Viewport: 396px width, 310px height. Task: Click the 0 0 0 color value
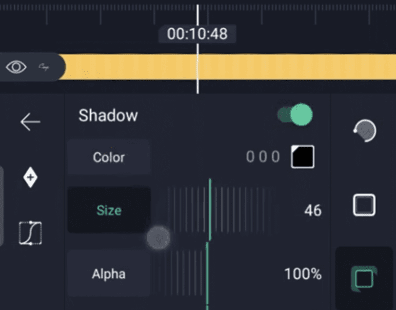tap(263, 157)
